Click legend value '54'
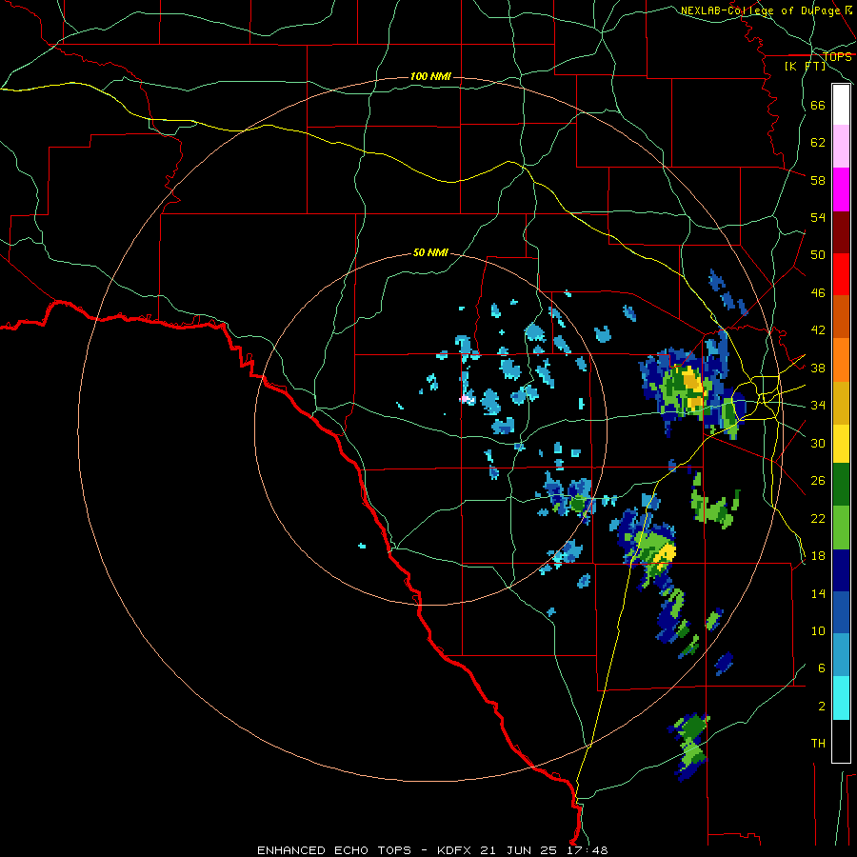Viewport: 857px width, 857px height. [818, 217]
